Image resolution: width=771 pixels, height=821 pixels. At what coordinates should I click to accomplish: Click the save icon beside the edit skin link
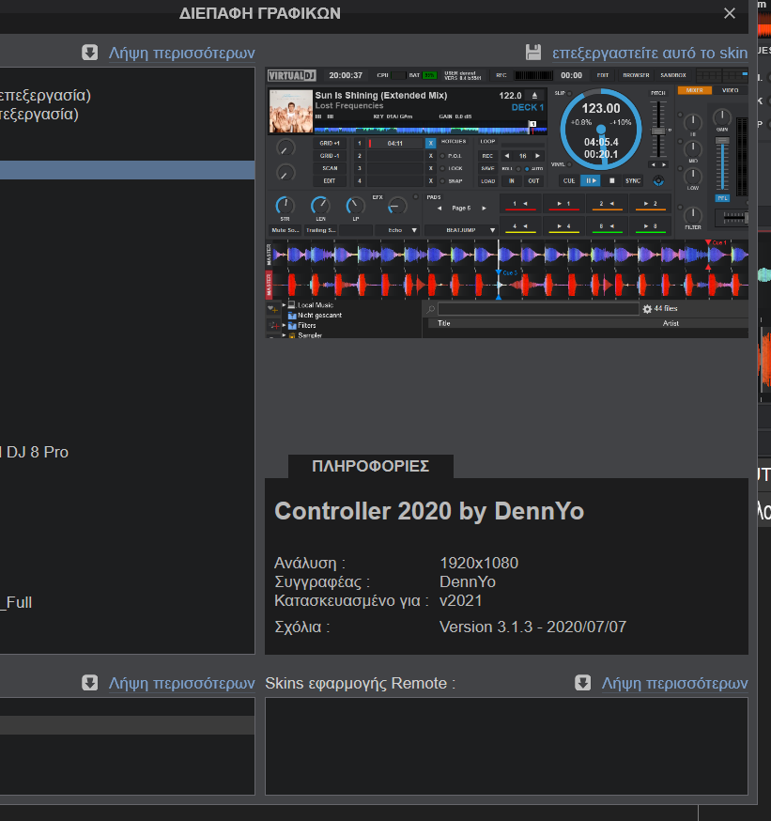click(x=532, y=53)
